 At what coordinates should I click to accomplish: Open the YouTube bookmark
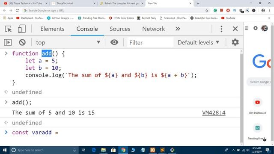(x=228, y=18)
